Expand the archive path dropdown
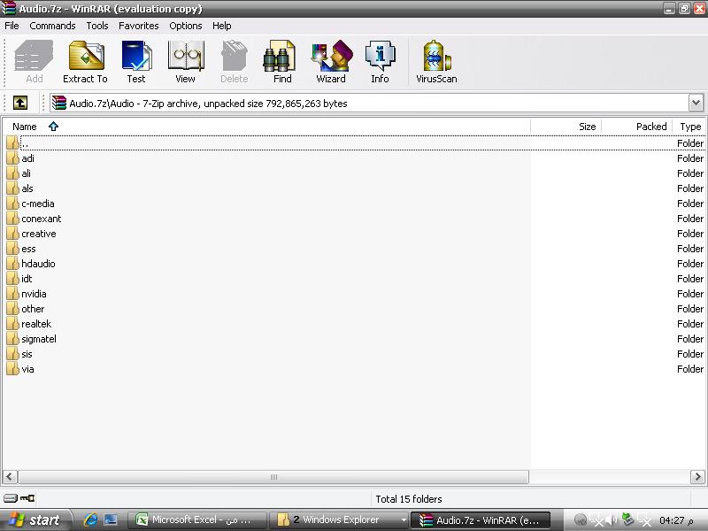708x531 pixels. pyautogui.click(x=696, y=103)
